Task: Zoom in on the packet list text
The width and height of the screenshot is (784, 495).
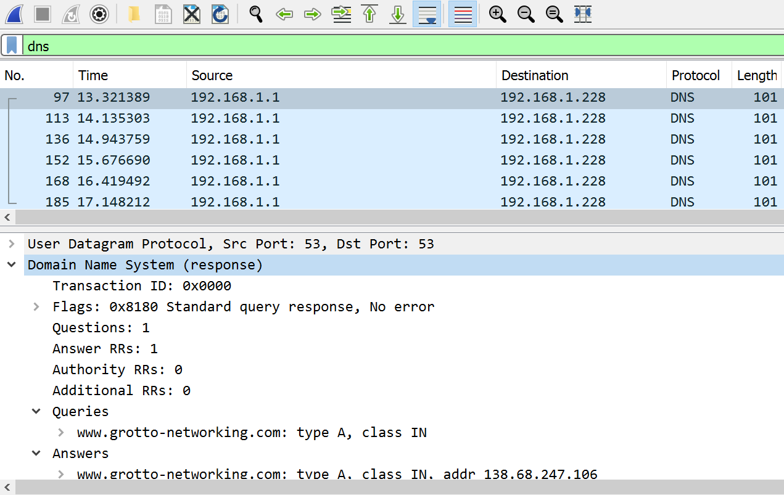Action: [497, 14]
